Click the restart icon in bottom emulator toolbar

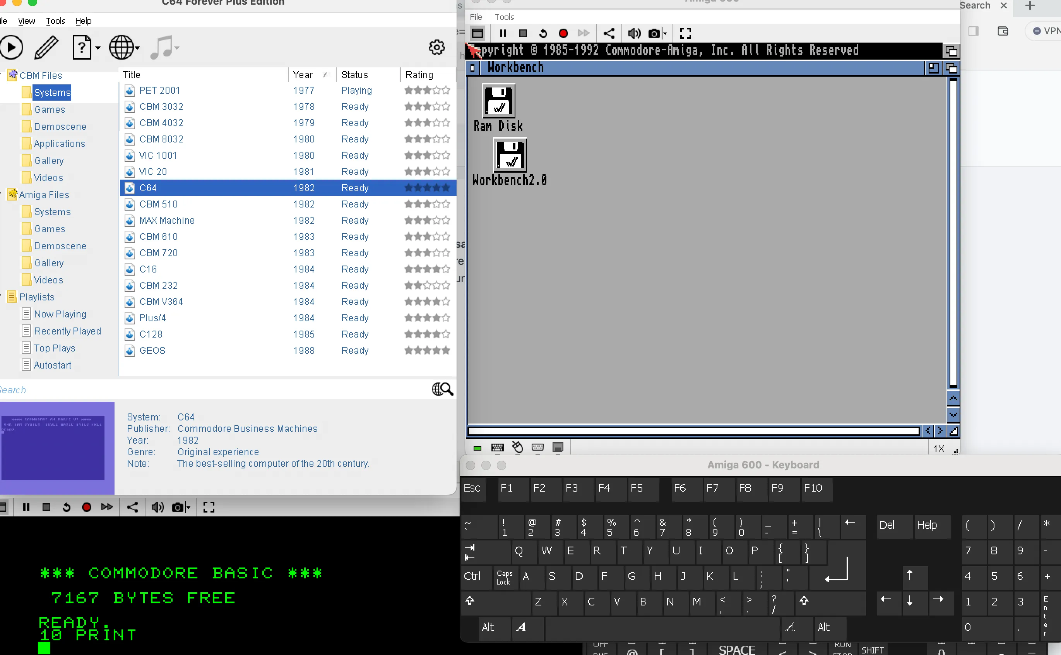[x=66, y=507]
